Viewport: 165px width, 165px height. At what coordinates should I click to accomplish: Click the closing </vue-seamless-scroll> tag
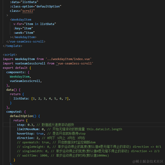pyautogui.click(x=26, y=42)
